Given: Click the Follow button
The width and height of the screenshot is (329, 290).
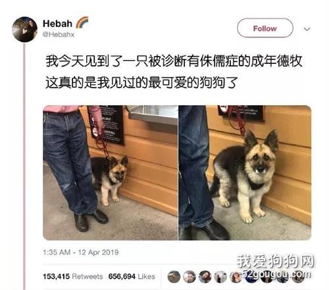Looking at the screenshot, I should pos(265,28).
